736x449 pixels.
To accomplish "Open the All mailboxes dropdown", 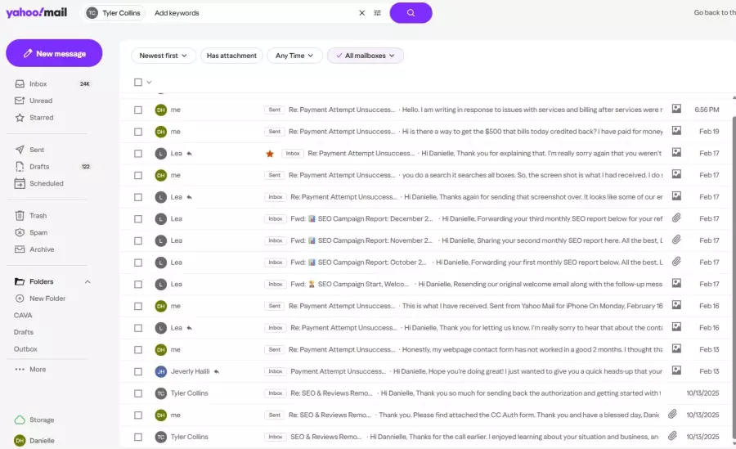I will (x=366, y=56).
